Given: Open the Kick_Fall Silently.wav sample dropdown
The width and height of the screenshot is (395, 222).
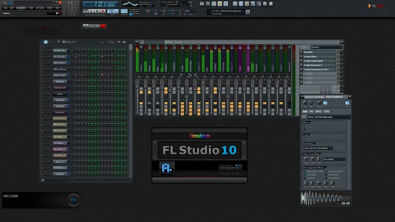Looking at the screenshot, I should pyautogui.click(x=329, y=117).
